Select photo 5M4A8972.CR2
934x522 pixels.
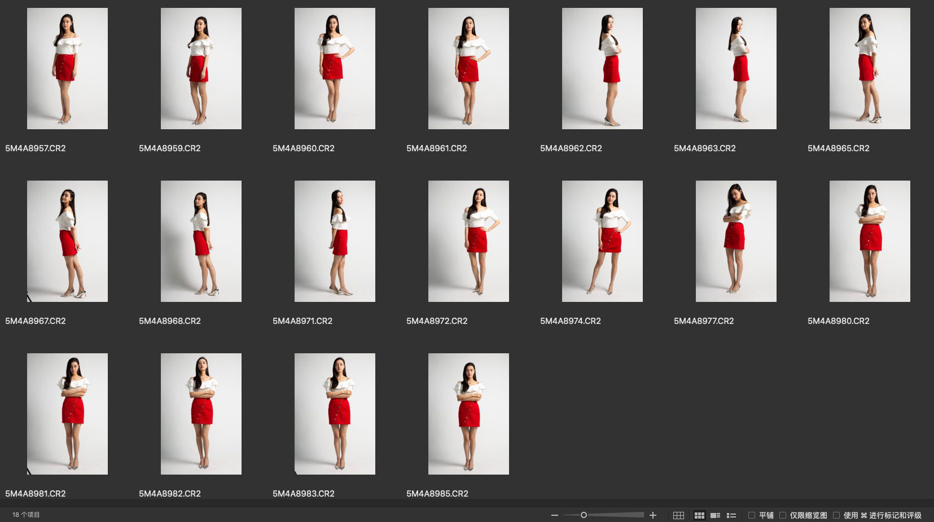pos(468,241)
